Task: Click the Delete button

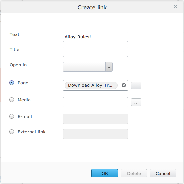Action: pos(134,173)
